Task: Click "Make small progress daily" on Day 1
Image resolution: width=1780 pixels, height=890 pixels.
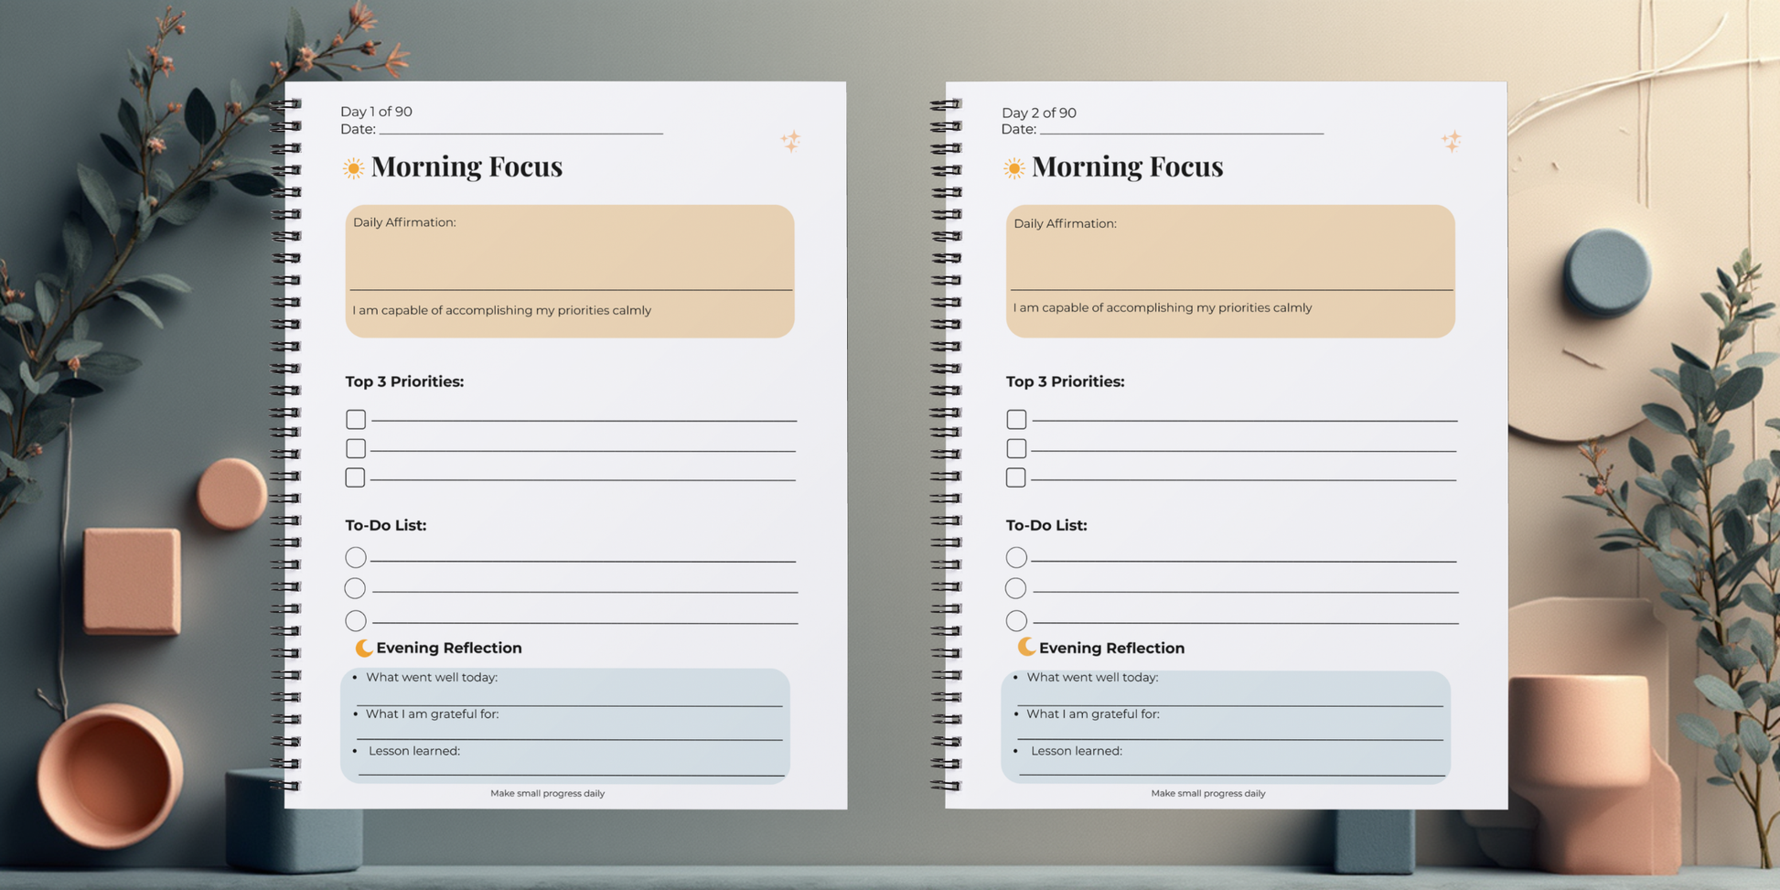Action: (547, 793)
